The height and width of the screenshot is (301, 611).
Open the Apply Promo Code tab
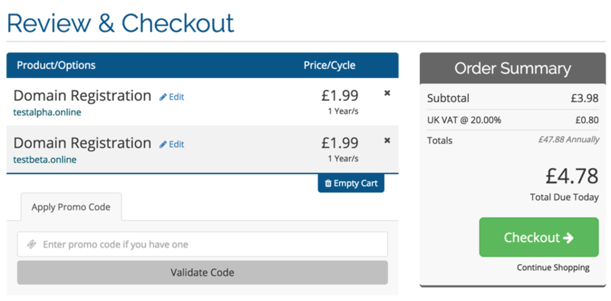pyautogui.click(x=71, y=207)
